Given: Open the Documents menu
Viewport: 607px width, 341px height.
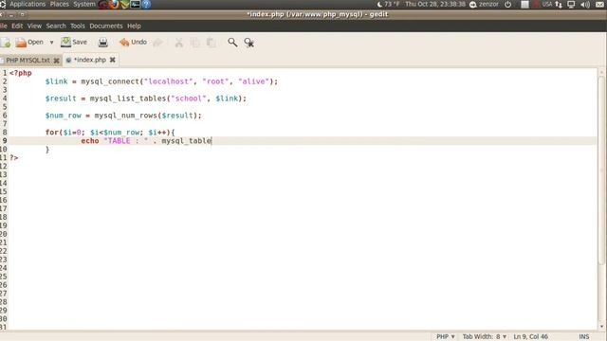Looking at the screenshot, I should tap(105, 26).
